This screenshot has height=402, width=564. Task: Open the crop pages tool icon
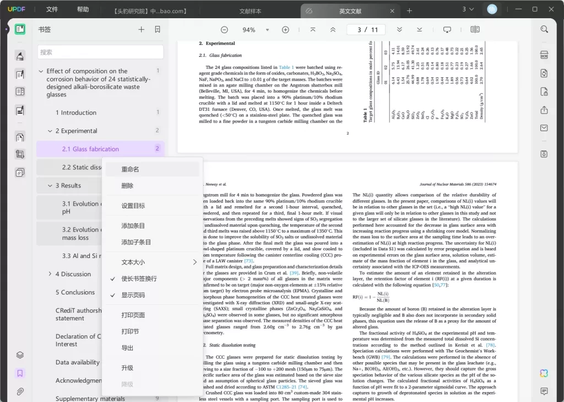(20, 154)
